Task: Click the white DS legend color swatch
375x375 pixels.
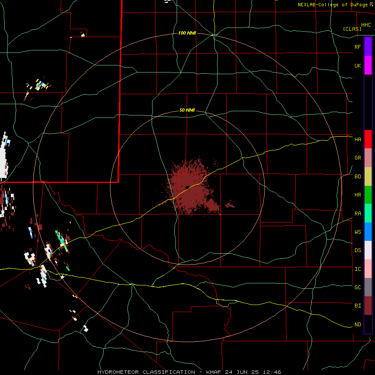Action: 368,250
